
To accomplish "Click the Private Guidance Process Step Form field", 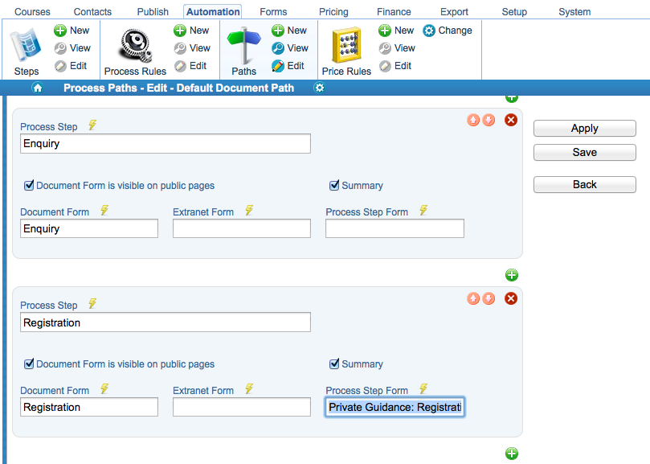I will point(394,407).
